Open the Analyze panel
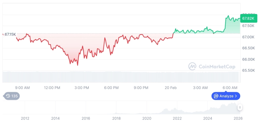 [x=226, y=96]
